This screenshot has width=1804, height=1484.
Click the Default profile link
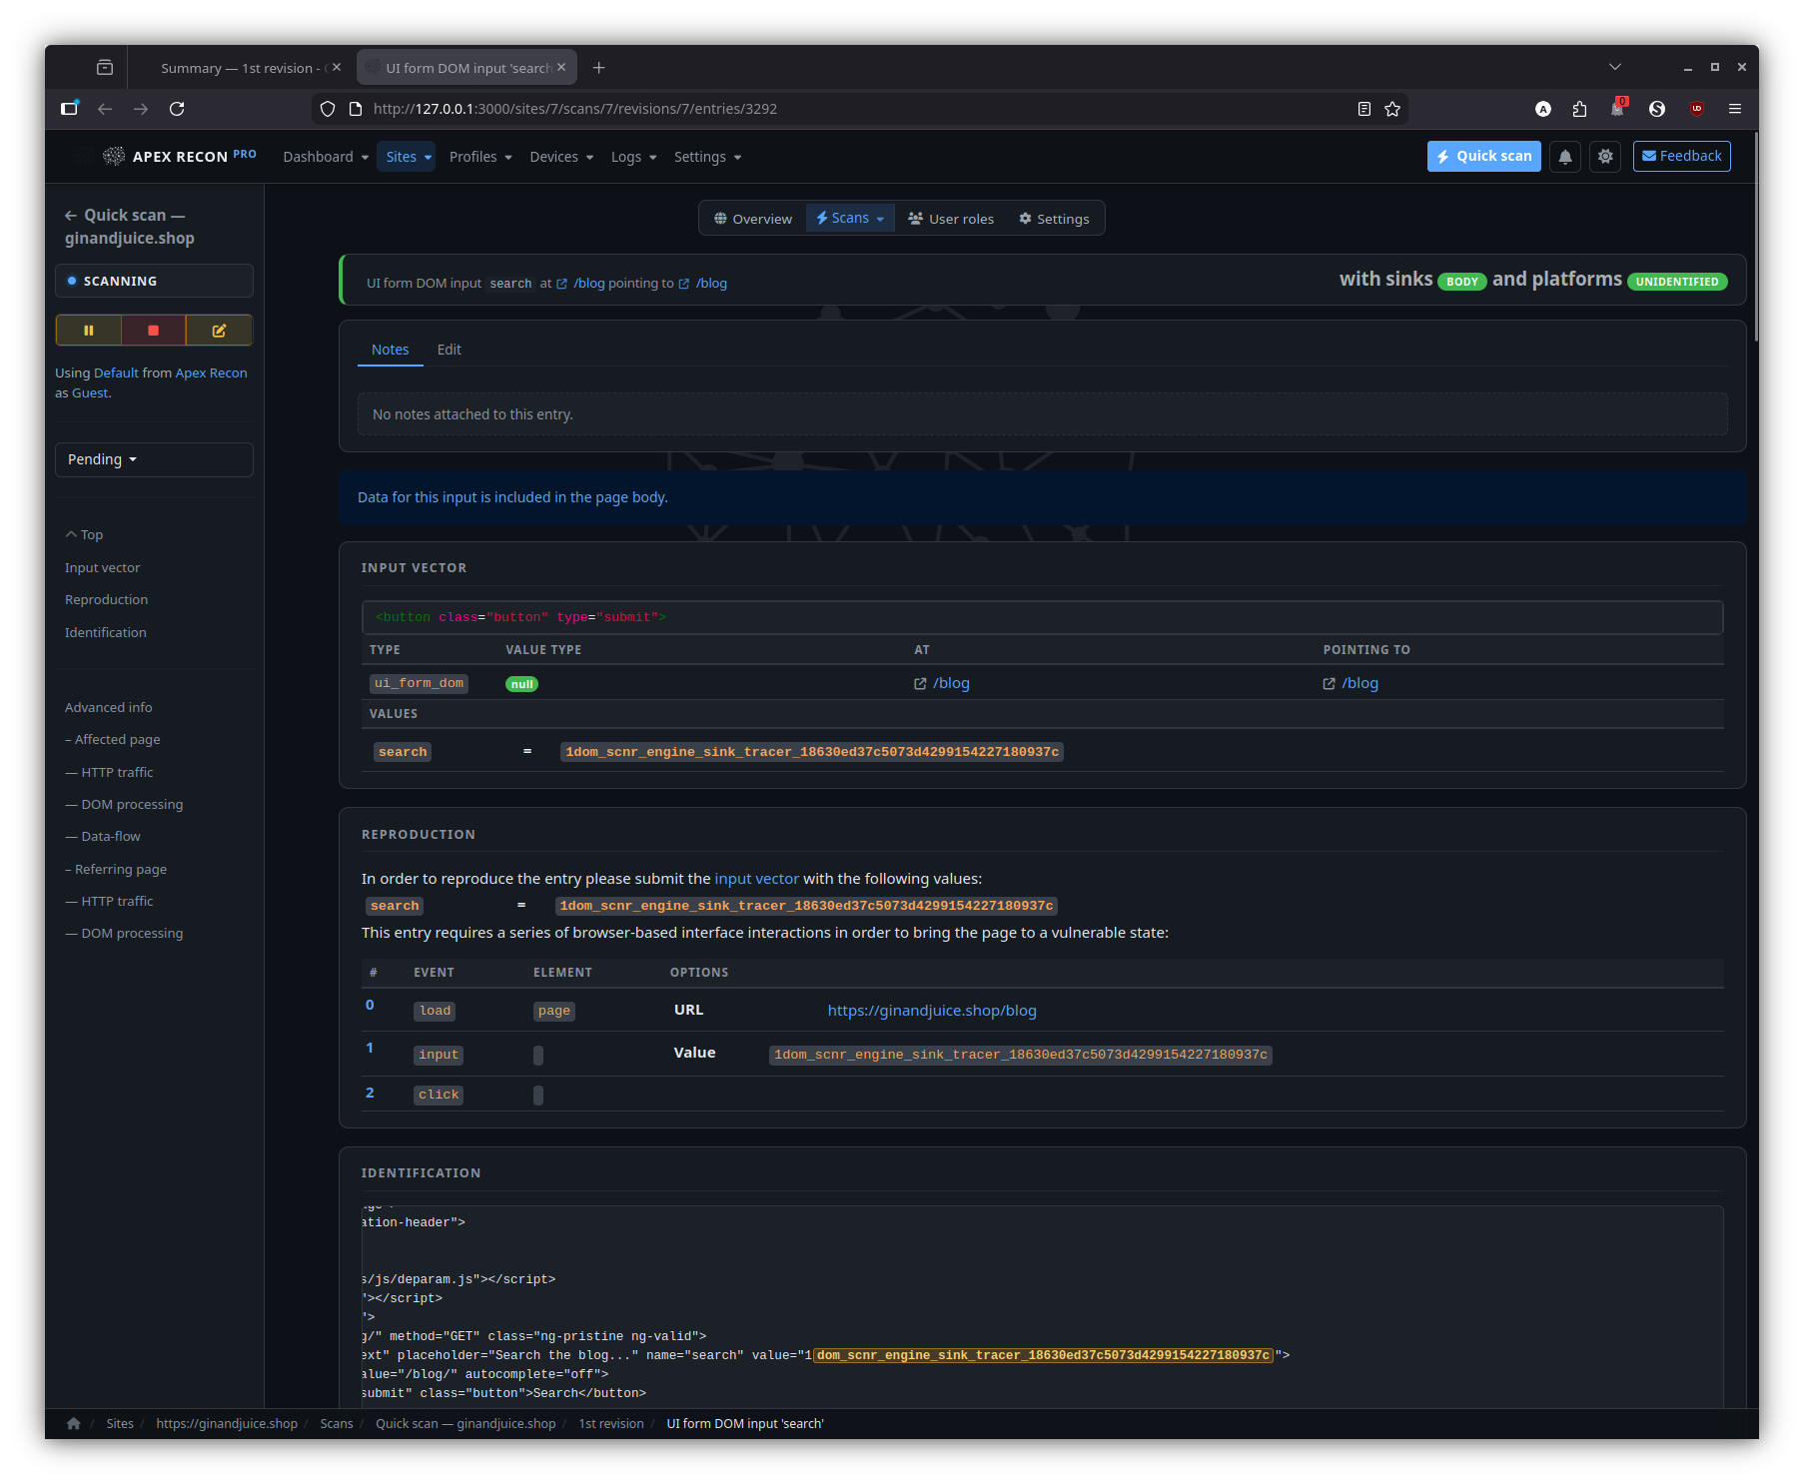pyautogui.click(x=116, y=372)
